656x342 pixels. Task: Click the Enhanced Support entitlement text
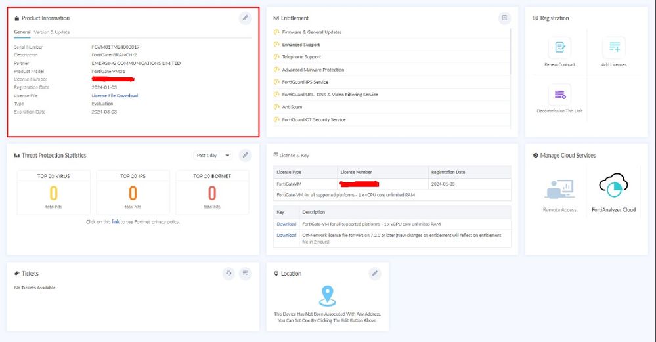[301, 45]
